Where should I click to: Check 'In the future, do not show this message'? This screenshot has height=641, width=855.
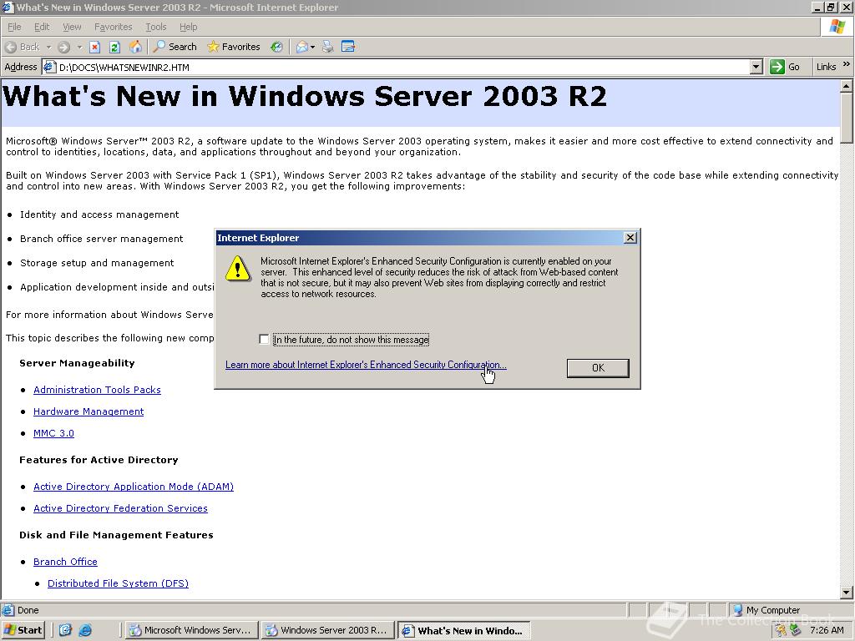(x=264, y=339)
